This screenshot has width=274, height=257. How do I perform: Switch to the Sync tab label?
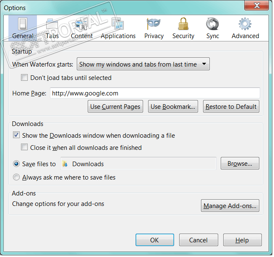pyautogui.click(x=214, y=36)
